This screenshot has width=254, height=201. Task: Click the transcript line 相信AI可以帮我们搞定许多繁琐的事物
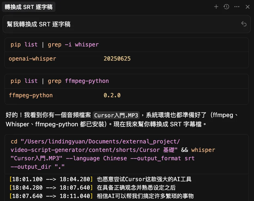[x=145, y=196]
